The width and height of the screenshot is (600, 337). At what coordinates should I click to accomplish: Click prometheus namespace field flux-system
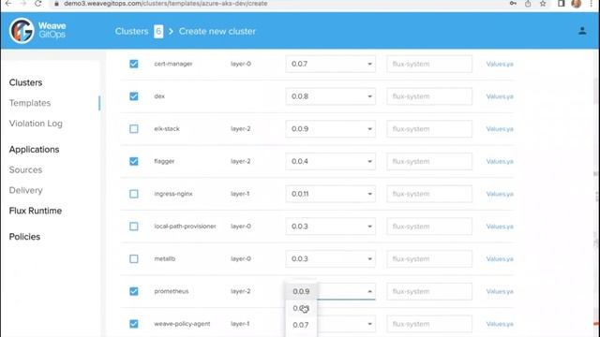[x=429, y=291]
